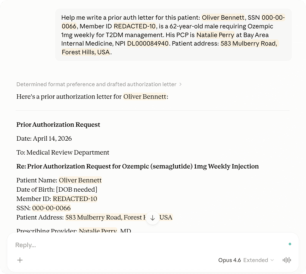Click highlighted 'Natalie Perry' in the user prompt
The image size is (306, 274).
pyautogui.click(x=215, y=35)
